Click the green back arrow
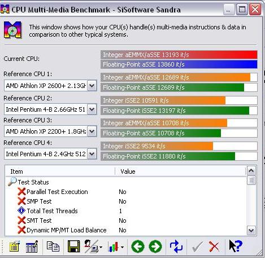The width and height of the screenshot is (265, 260). tap(138, 246)
